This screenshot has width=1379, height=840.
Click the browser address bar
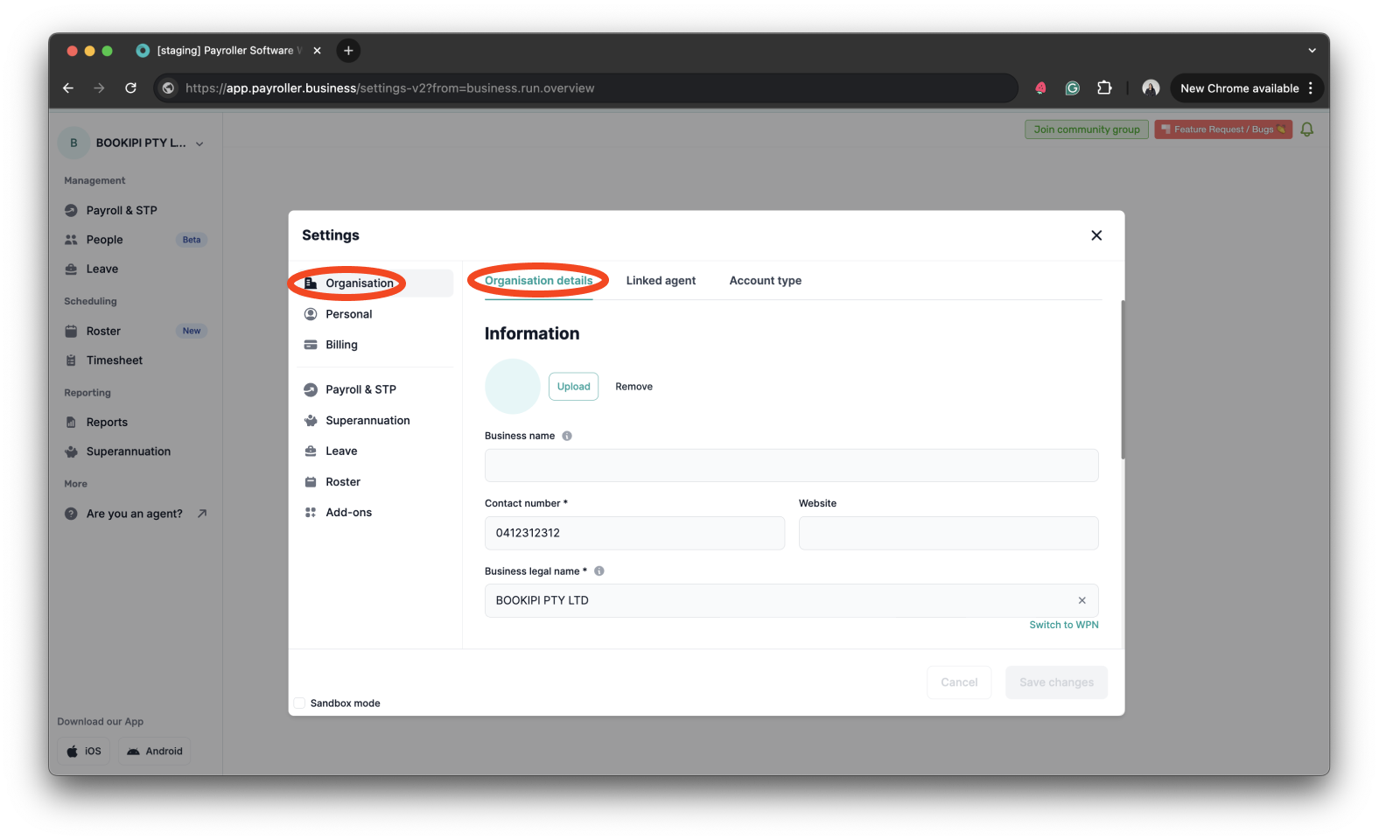pyautogui.click(x=586, y=87)
